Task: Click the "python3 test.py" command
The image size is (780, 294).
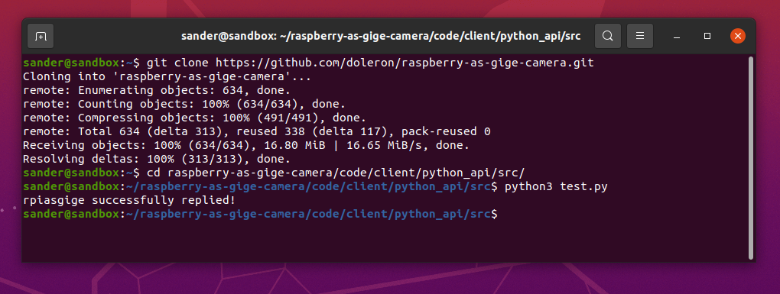Action: [x=556, y=187]
